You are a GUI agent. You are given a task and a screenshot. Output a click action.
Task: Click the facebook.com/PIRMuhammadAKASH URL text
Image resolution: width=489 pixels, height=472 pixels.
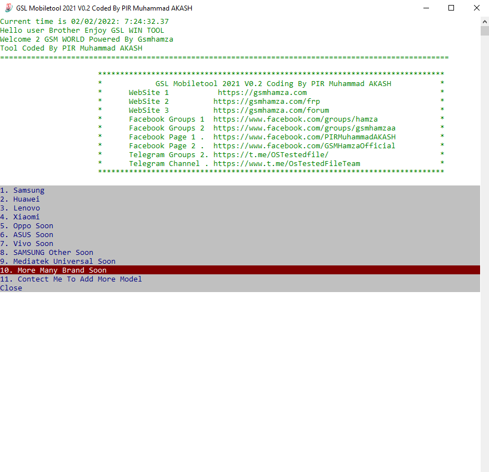(x=305, y=137)
